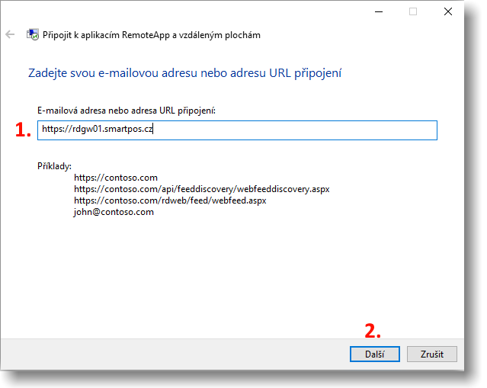Click the field label E-mailová adresa nebo adresa URL připojení
This screenshot has width=487, height=388.
point(127,111)
